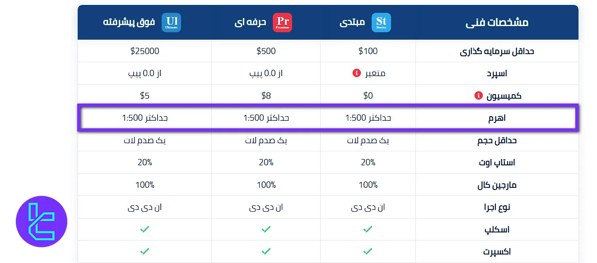Click the Starter column اکسپرت green checkmark
597x263 pixels.
click(x=368, y=251)
